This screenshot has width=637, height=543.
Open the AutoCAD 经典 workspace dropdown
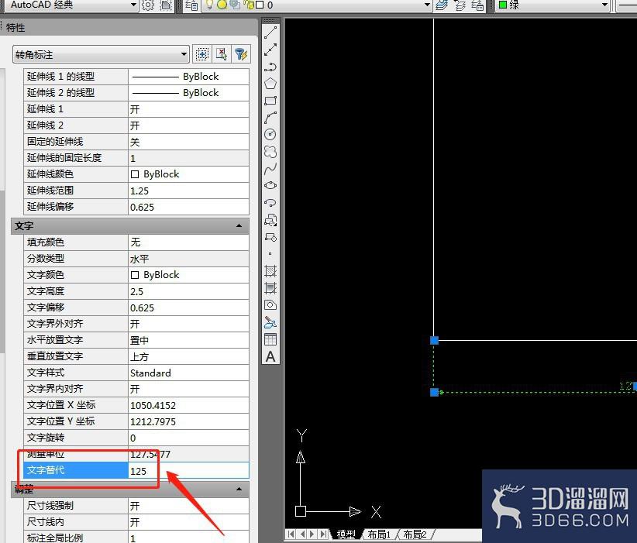pos(133,5)
